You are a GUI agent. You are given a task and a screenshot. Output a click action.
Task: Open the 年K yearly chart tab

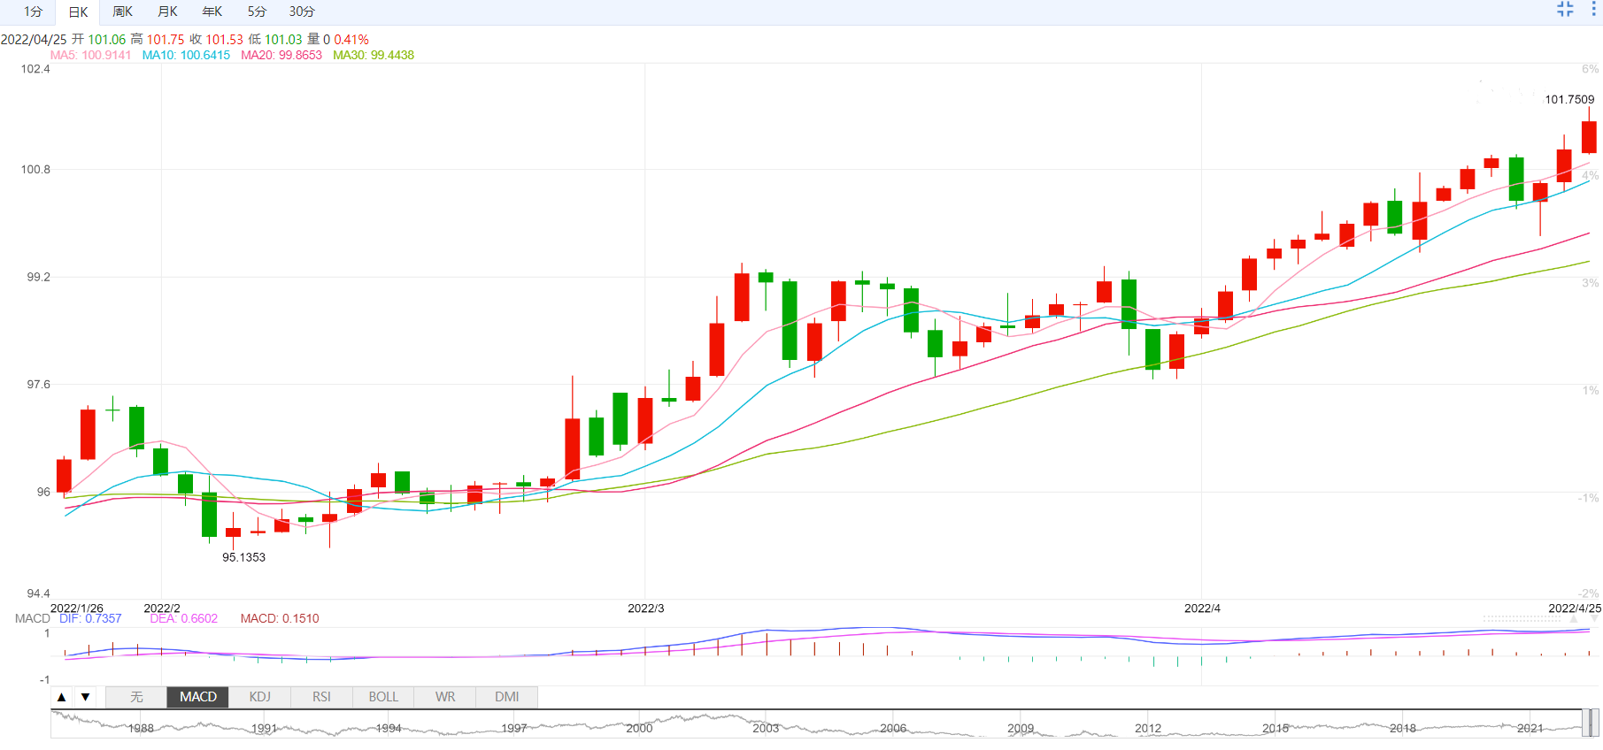click(x=212, y=11)
